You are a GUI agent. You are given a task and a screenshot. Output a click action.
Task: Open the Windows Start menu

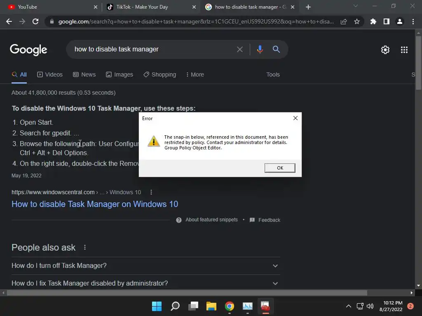point(157,306)
